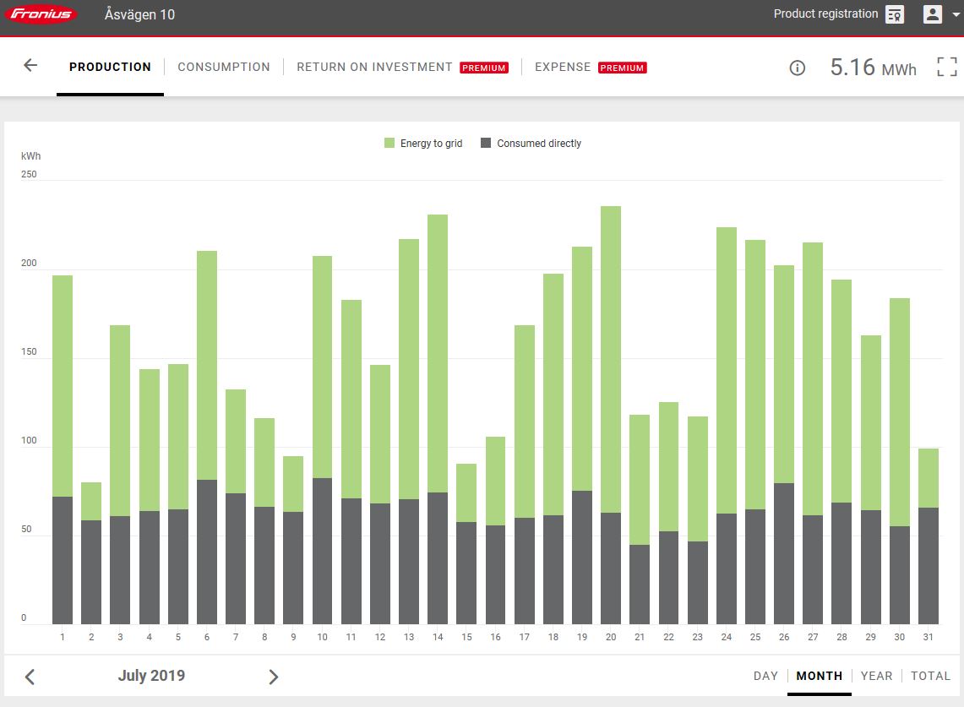
Task: Select the TOTAL time range
Action: [x=930, y=676]
